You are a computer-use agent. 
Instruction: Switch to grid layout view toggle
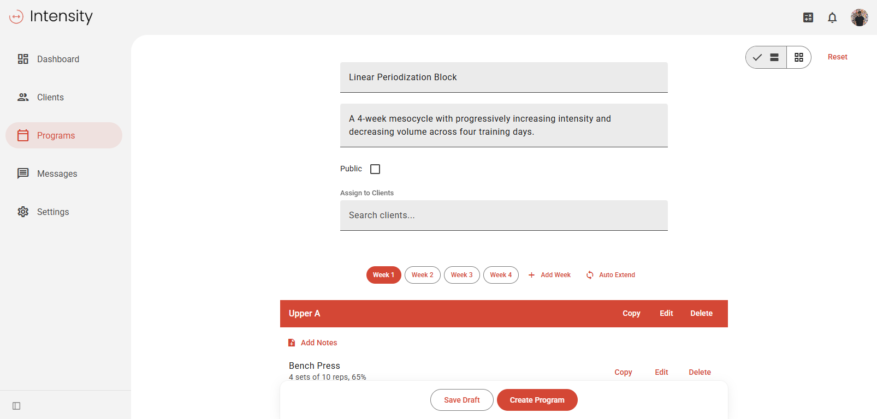tap(799, 57)
